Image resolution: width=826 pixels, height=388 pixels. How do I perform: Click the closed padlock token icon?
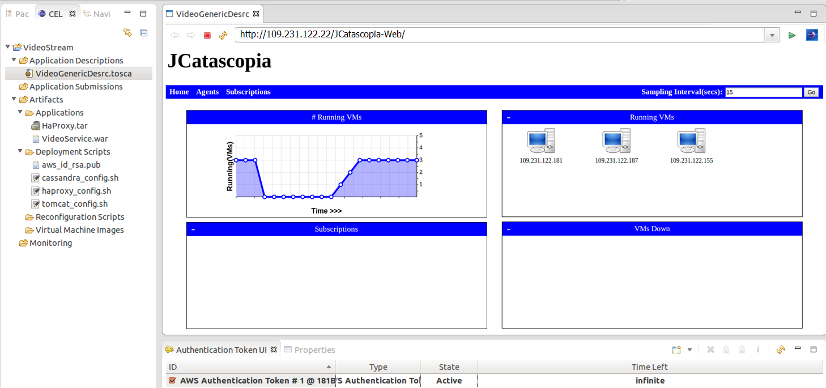coord(726,349)
